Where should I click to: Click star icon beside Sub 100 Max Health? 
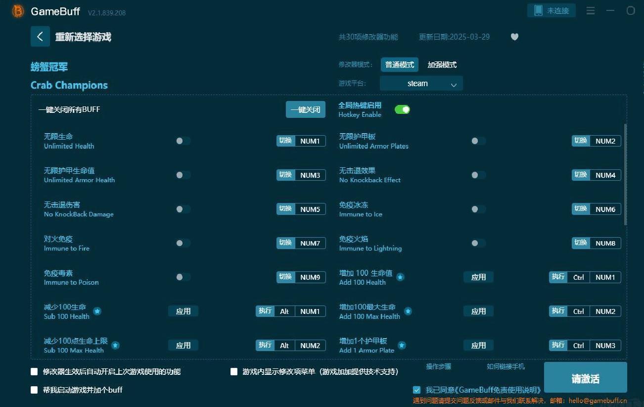[115, 345]
